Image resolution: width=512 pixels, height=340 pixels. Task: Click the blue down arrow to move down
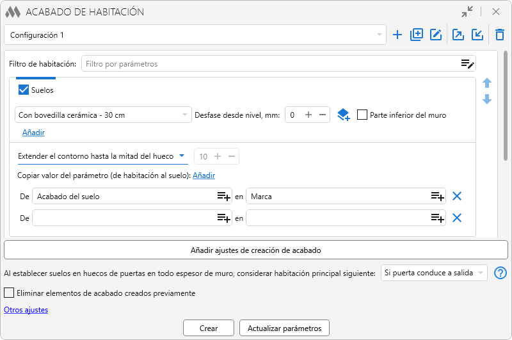tap(487, 99)
